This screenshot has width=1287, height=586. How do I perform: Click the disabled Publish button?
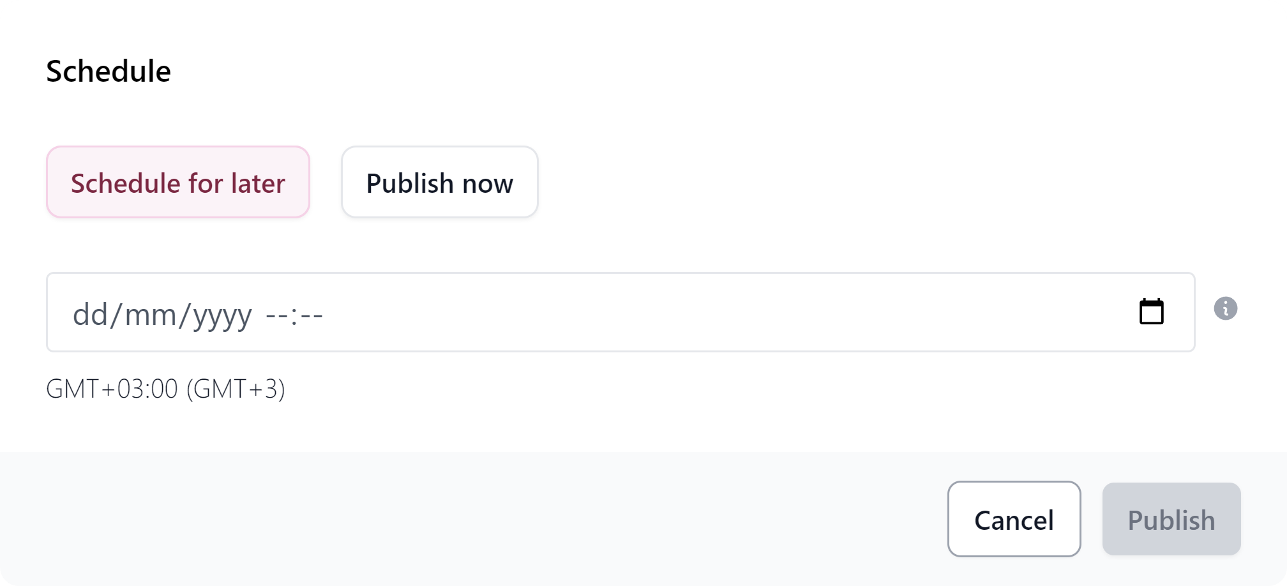pyautogui.click(x=1171, y=519)
